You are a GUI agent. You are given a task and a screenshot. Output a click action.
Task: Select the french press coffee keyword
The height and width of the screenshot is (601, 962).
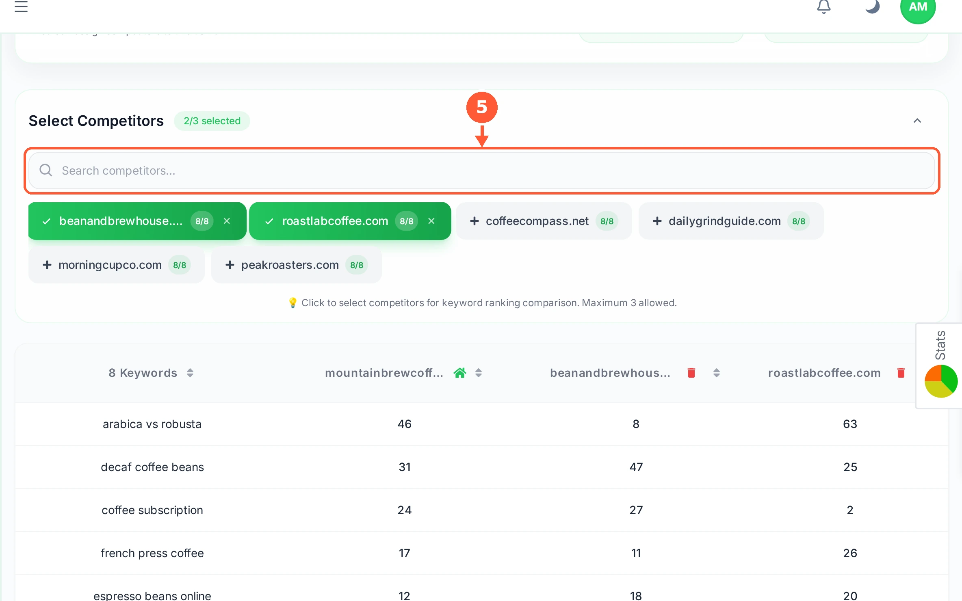(152, 553)
